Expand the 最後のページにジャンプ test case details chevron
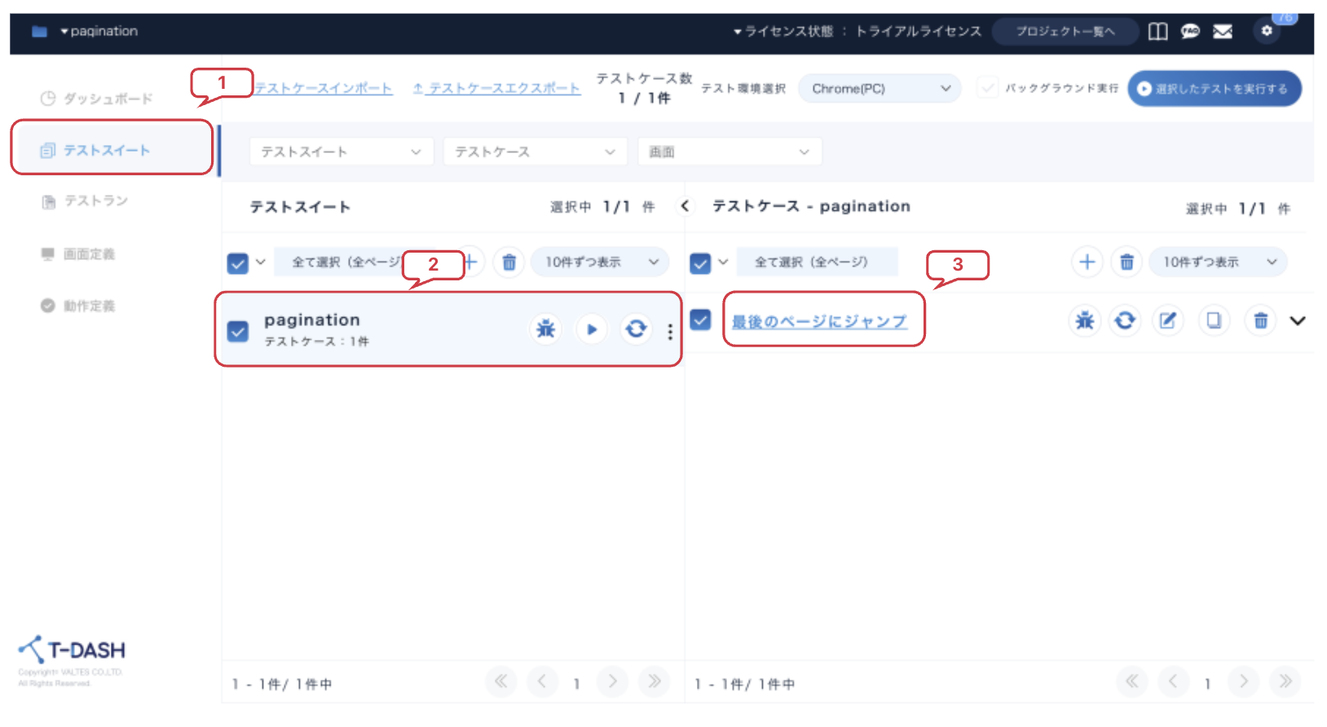 click(x=1298, y=321)
